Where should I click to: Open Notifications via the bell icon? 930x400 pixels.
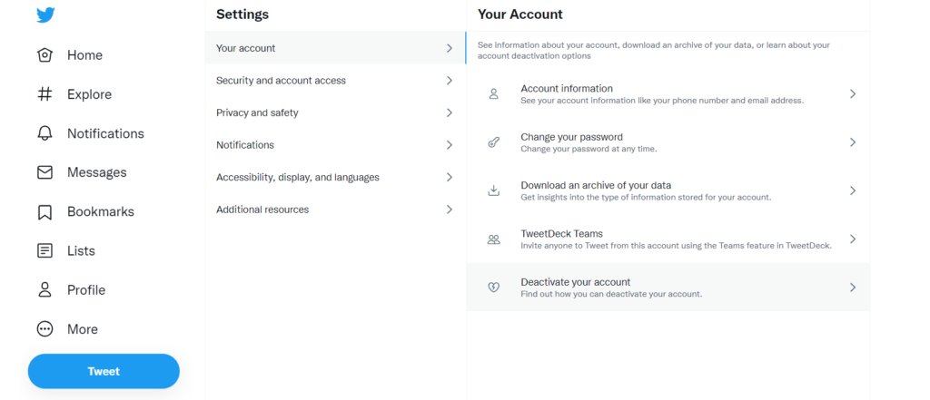[45, 133]
